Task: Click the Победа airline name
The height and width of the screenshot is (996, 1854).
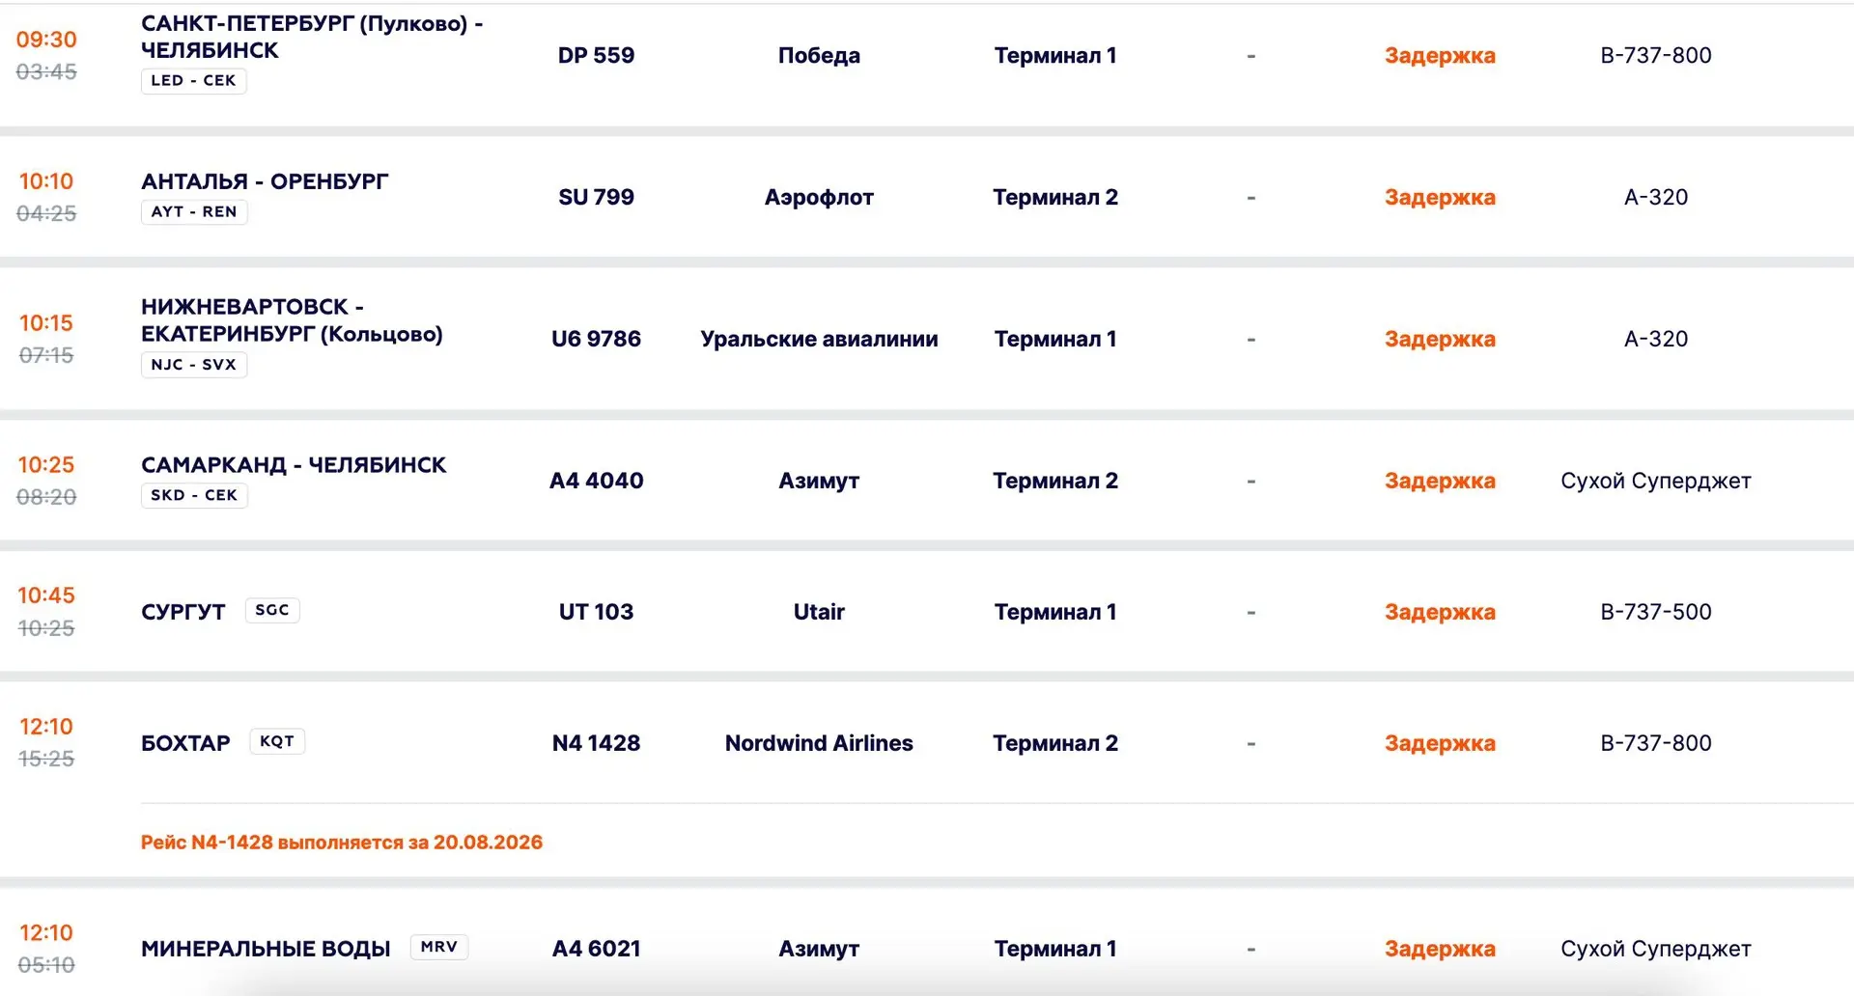Action: coord(819,56)
